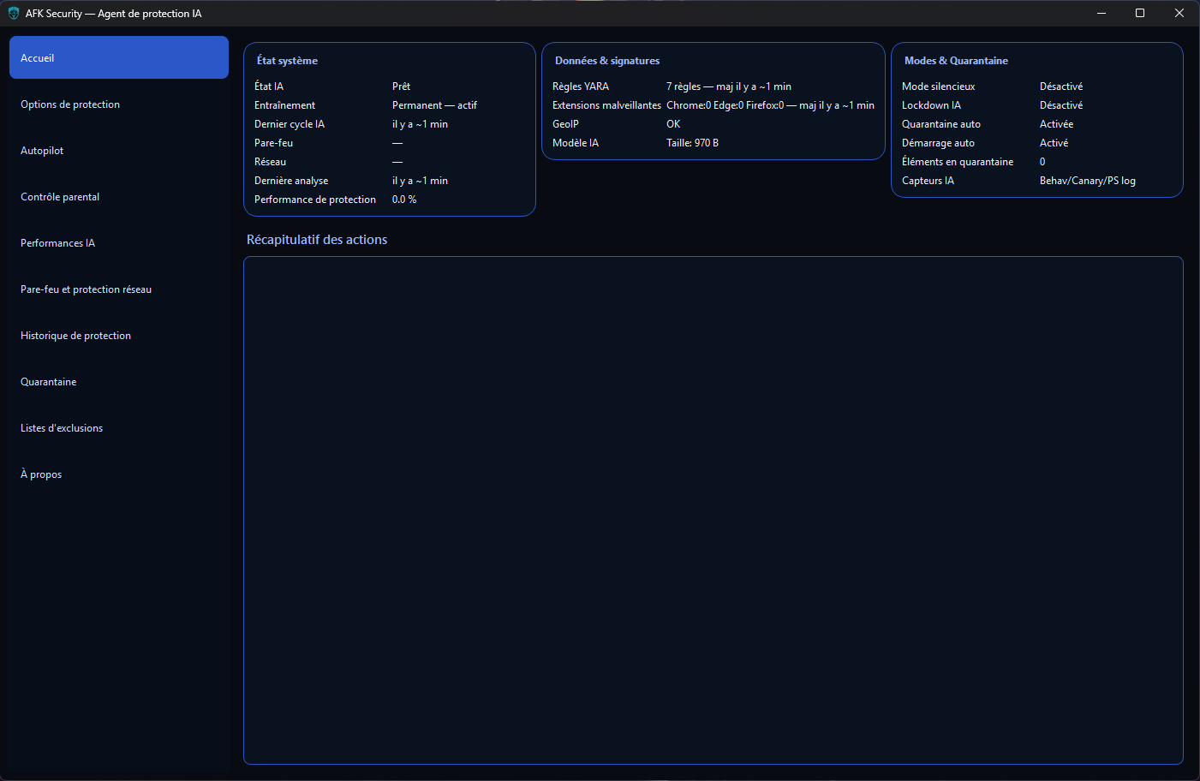
Task: Open "Contrôle parental"
Action: (x=60, y=196)
